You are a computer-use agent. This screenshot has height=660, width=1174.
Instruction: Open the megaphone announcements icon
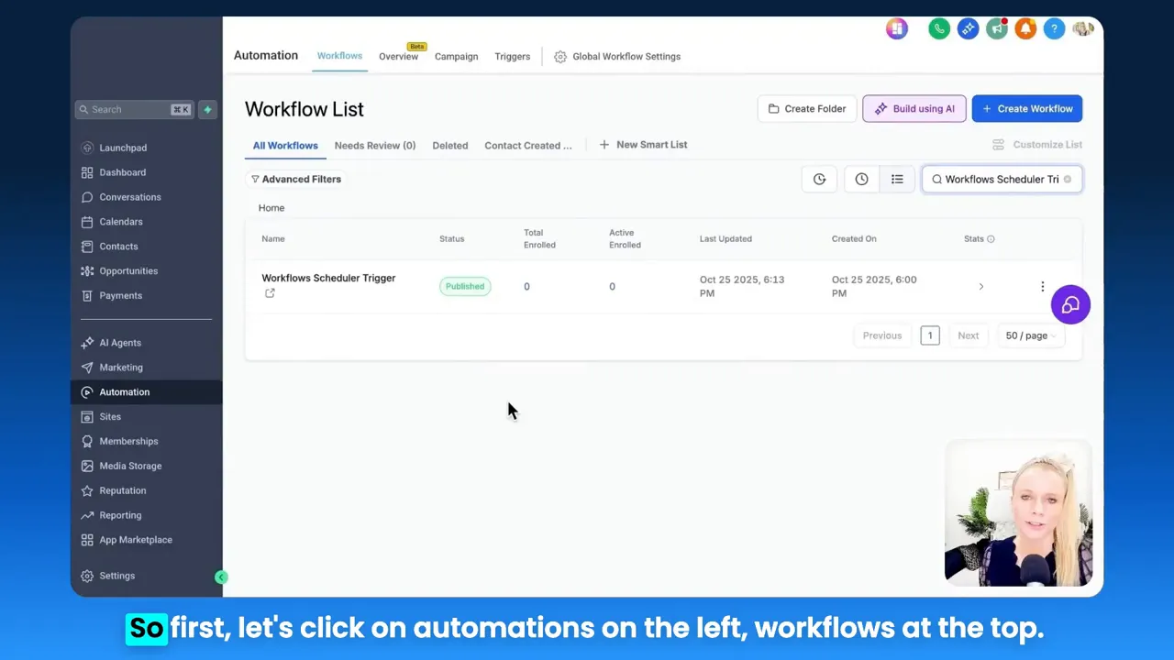(x=997, y=29)
